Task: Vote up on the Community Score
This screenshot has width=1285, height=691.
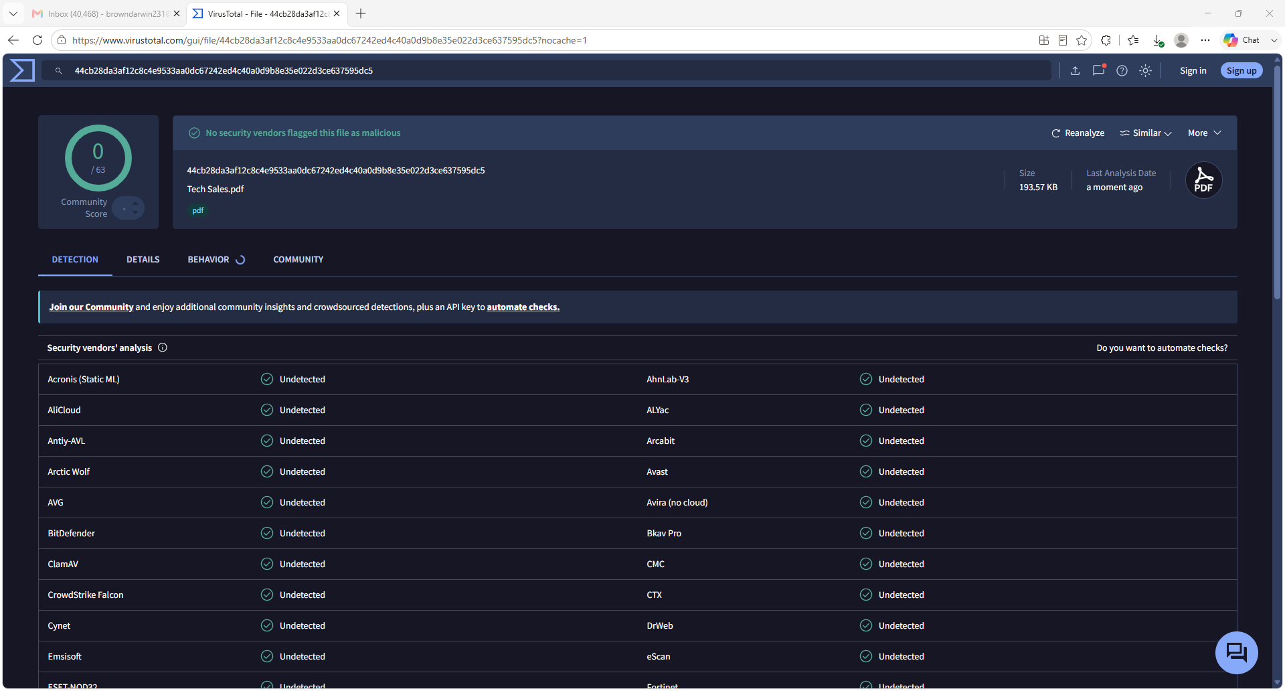Action: [x=135, y=203]
